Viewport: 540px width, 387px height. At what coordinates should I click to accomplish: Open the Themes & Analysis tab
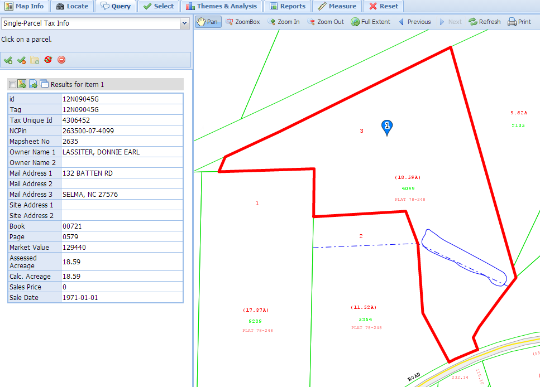pyautogui.click(x=221, y=6)
